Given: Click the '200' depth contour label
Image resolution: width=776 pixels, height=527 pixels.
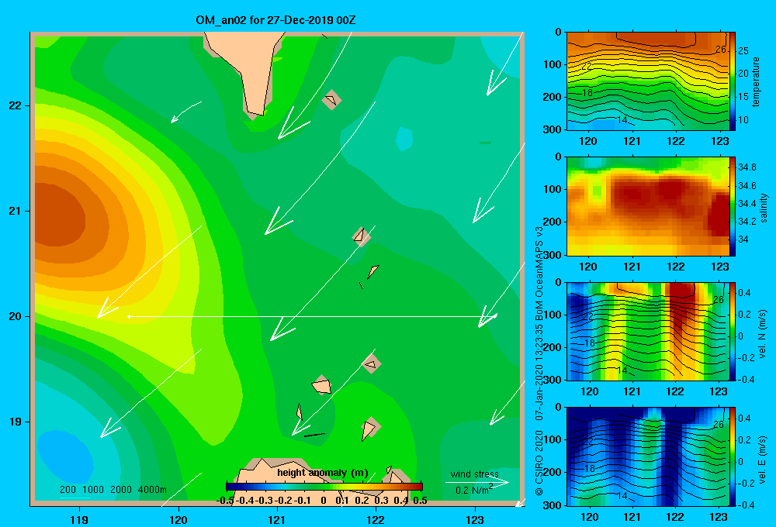Looking at the screenshot, I should click(x=68, y=490).
